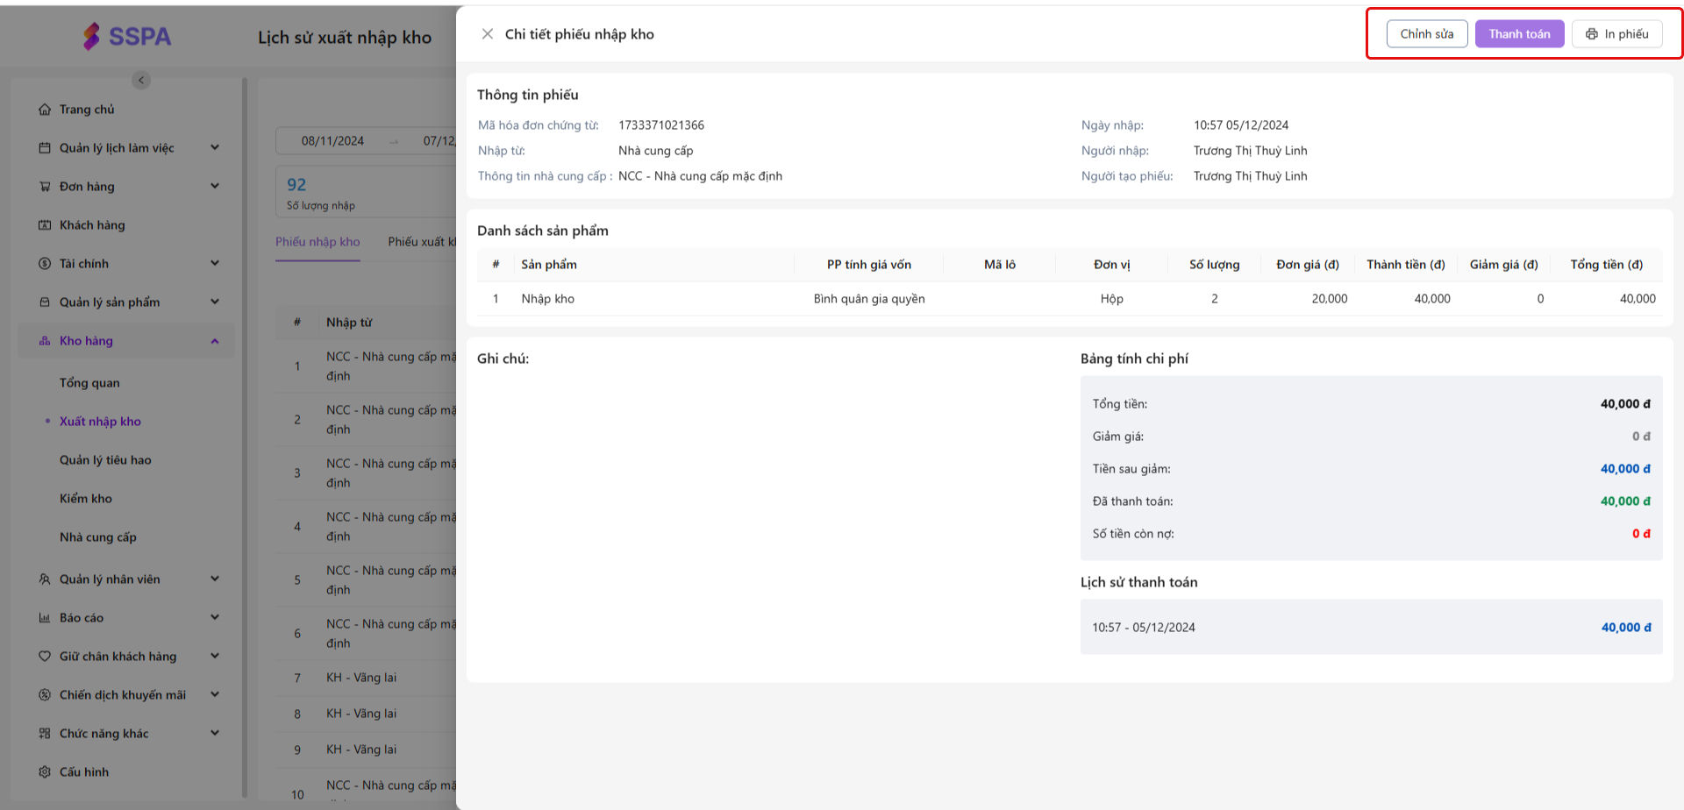The width and height of the screenshot is (1684, 810).
Task: Click the Đã thanh toán value 40,000 đ
Action: click(1625, 501)
